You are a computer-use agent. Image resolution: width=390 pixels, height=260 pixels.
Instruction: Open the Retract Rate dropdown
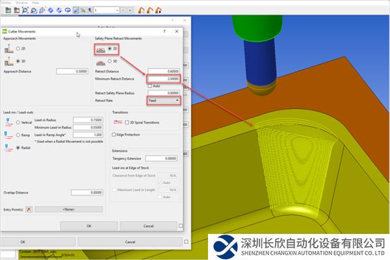pos(164,100)
